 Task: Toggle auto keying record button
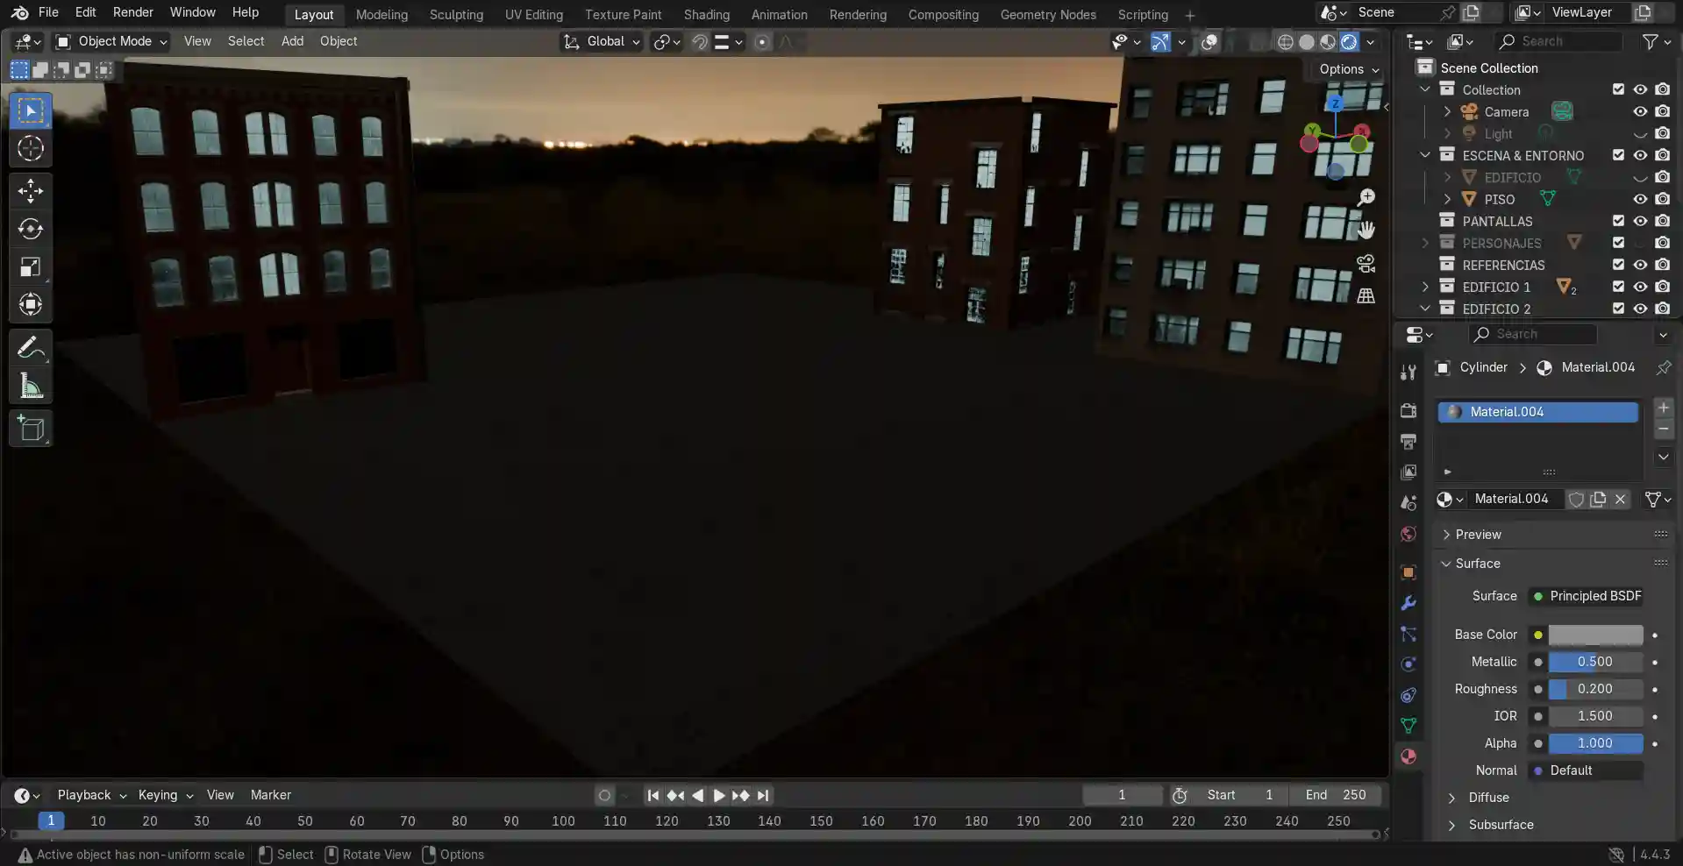[604, 795]
